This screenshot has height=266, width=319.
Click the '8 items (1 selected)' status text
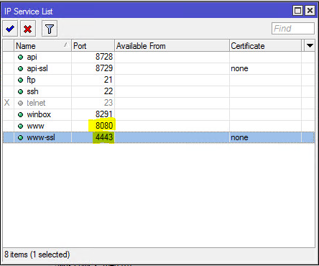point(37,254)
